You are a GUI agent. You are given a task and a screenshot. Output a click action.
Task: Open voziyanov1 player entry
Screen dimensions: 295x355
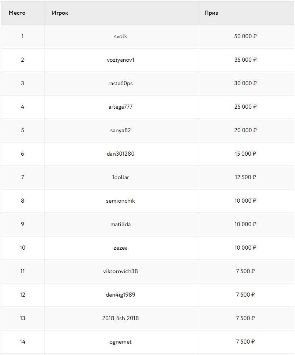coord(120,60)
